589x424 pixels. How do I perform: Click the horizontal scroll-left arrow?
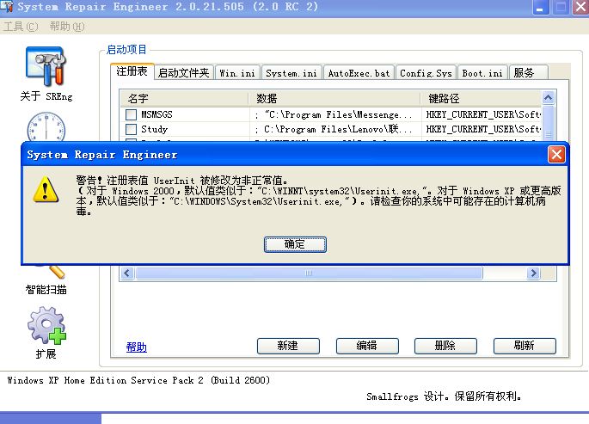(x=127, y=273)
